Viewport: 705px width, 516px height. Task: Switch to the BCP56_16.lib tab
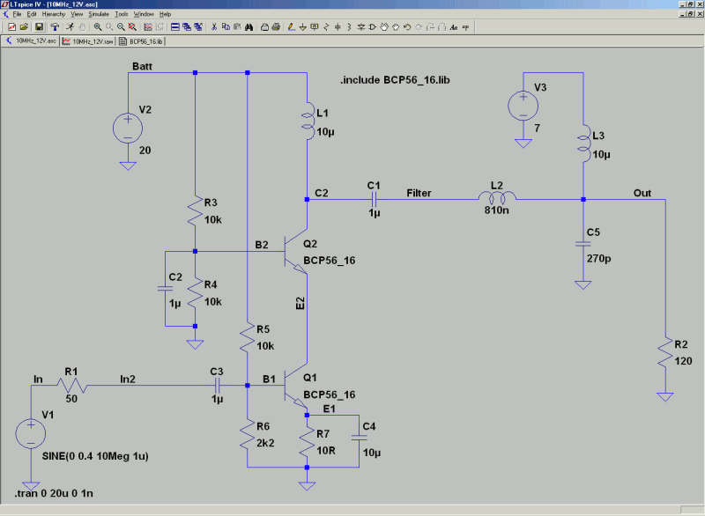click(x=142, y=41)
